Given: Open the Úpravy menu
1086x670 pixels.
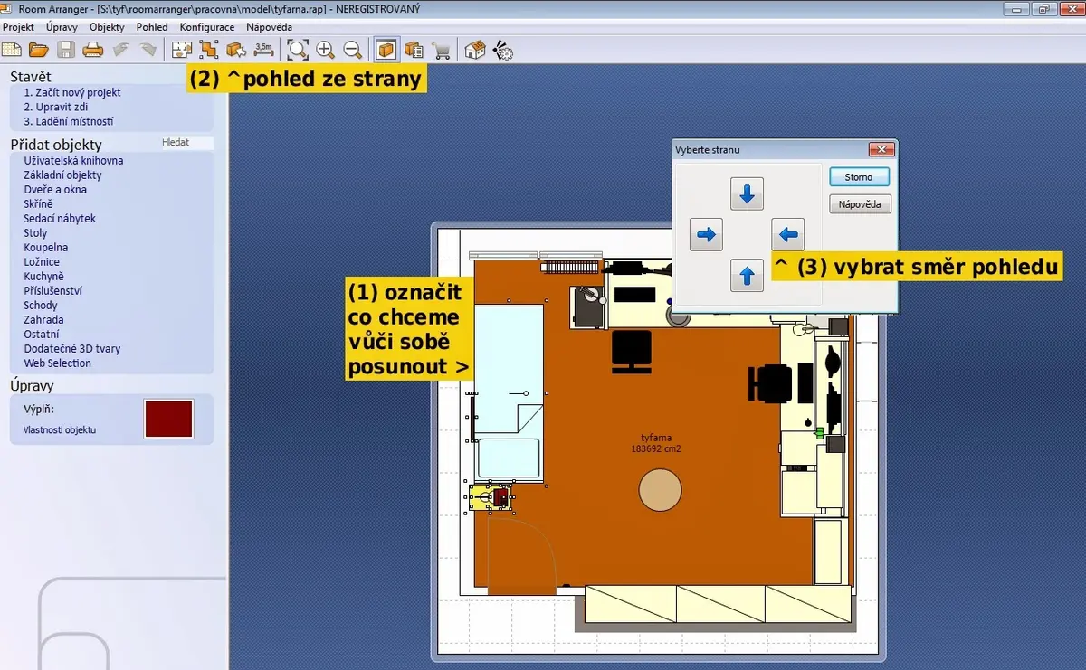Looking at the screenshot, I should (x=62, y=27).
